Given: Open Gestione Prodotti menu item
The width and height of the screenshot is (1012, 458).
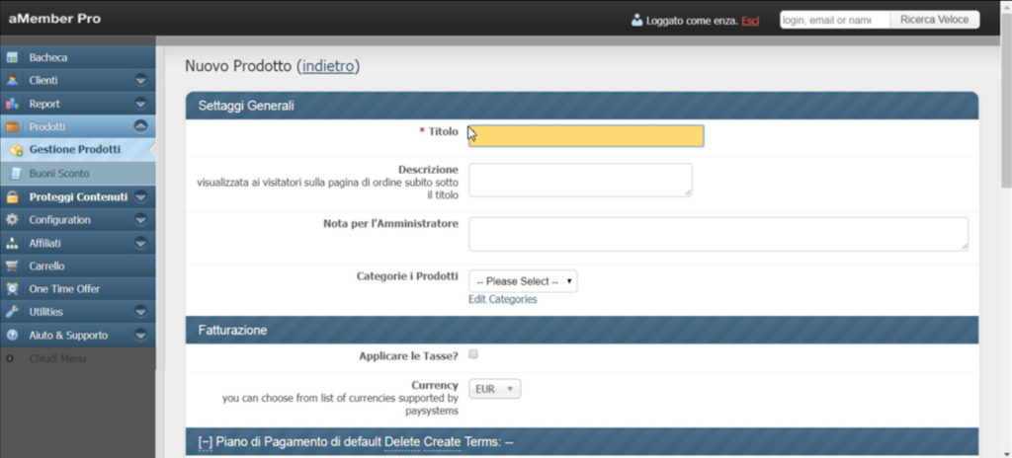Looking at the screenshot, I should point(75,150).
